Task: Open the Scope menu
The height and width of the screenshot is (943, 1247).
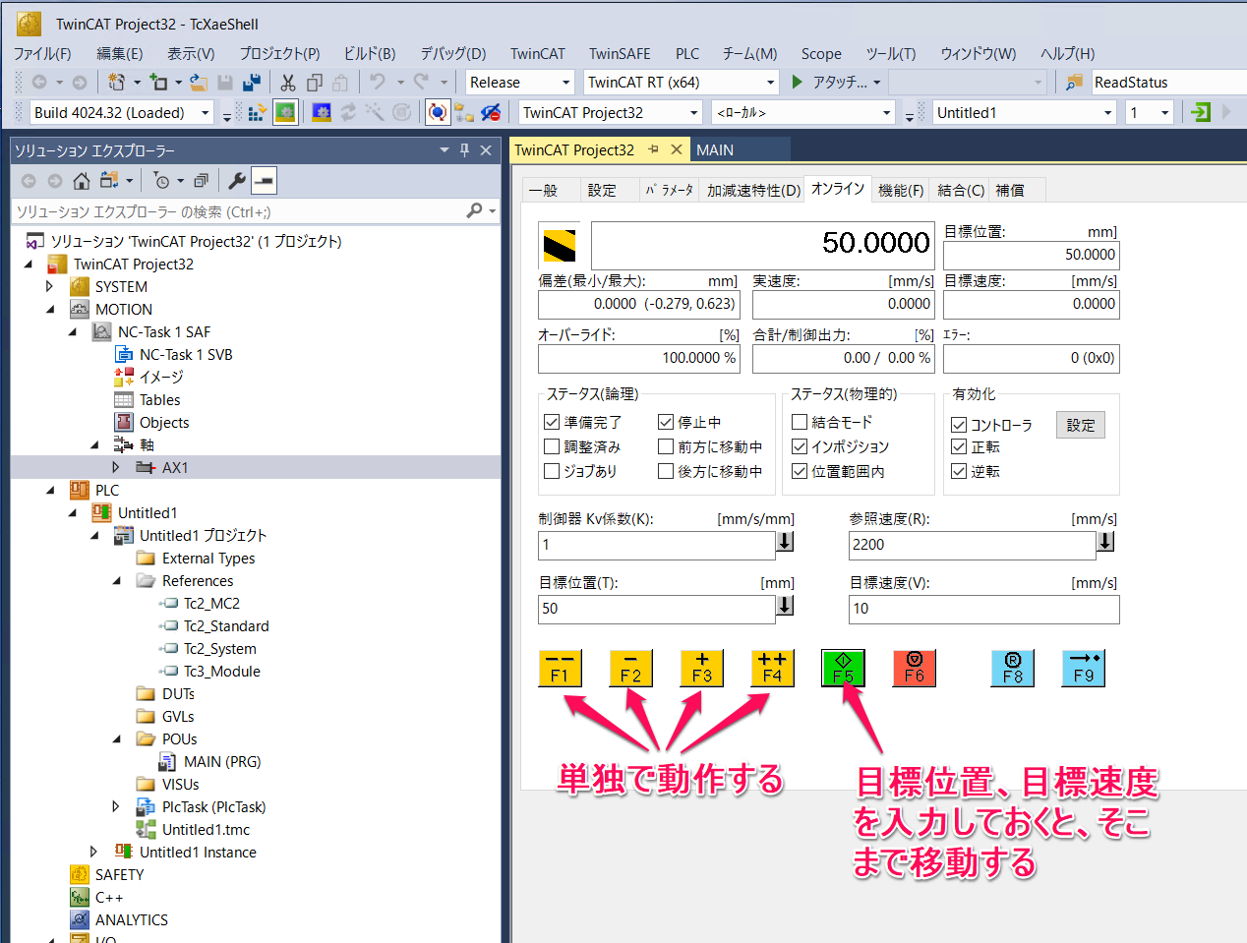Action: (821, 53)
